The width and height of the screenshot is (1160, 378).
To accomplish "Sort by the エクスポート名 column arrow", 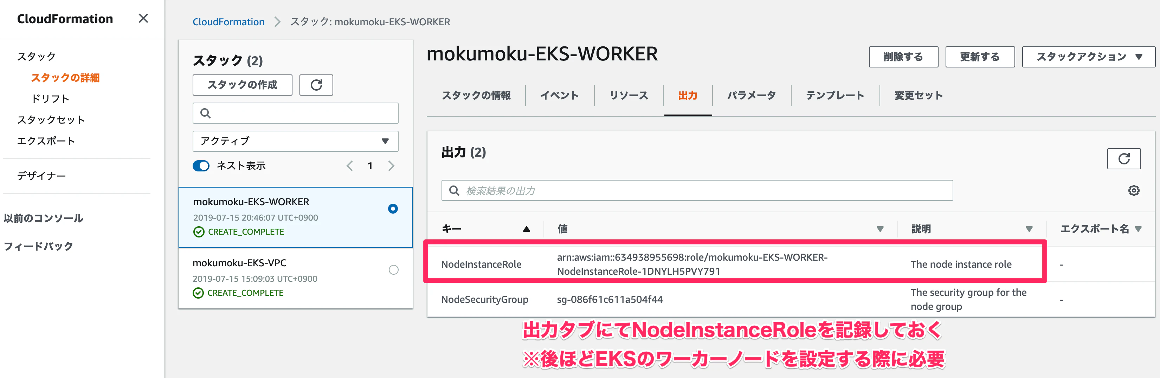I will coord(1138,229).
